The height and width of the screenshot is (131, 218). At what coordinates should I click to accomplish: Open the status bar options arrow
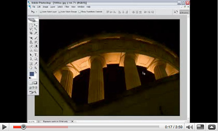click(x=72, y=121)
